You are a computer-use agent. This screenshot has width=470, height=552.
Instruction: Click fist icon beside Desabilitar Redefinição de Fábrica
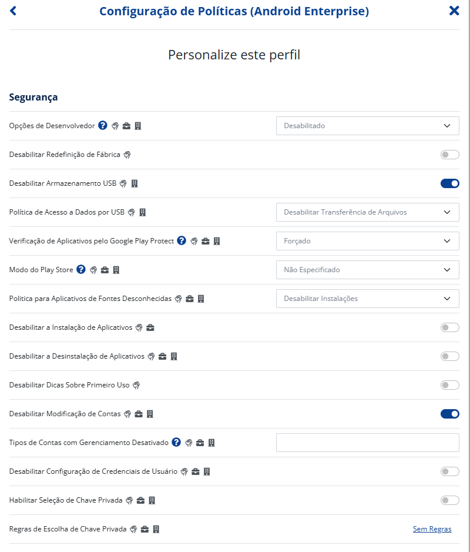pyautogui.click(x=127, y=155)
